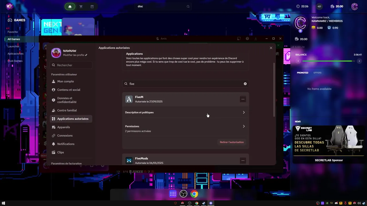
Task: Open Notifications settings
Action: click(71, 144)
